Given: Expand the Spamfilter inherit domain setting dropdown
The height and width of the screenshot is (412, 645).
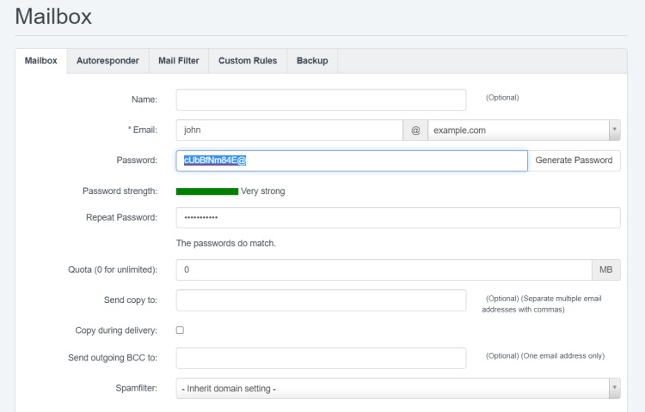Looking at the screenshot, I should [397, 389].
